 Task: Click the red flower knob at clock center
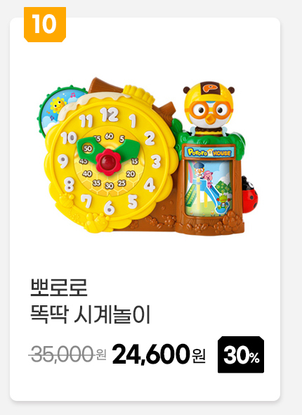pyautogui.click(x=108, y=162)
